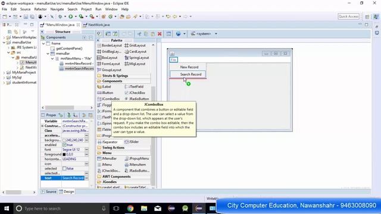Open the Swing Actions palette category

tap(114, 147)
